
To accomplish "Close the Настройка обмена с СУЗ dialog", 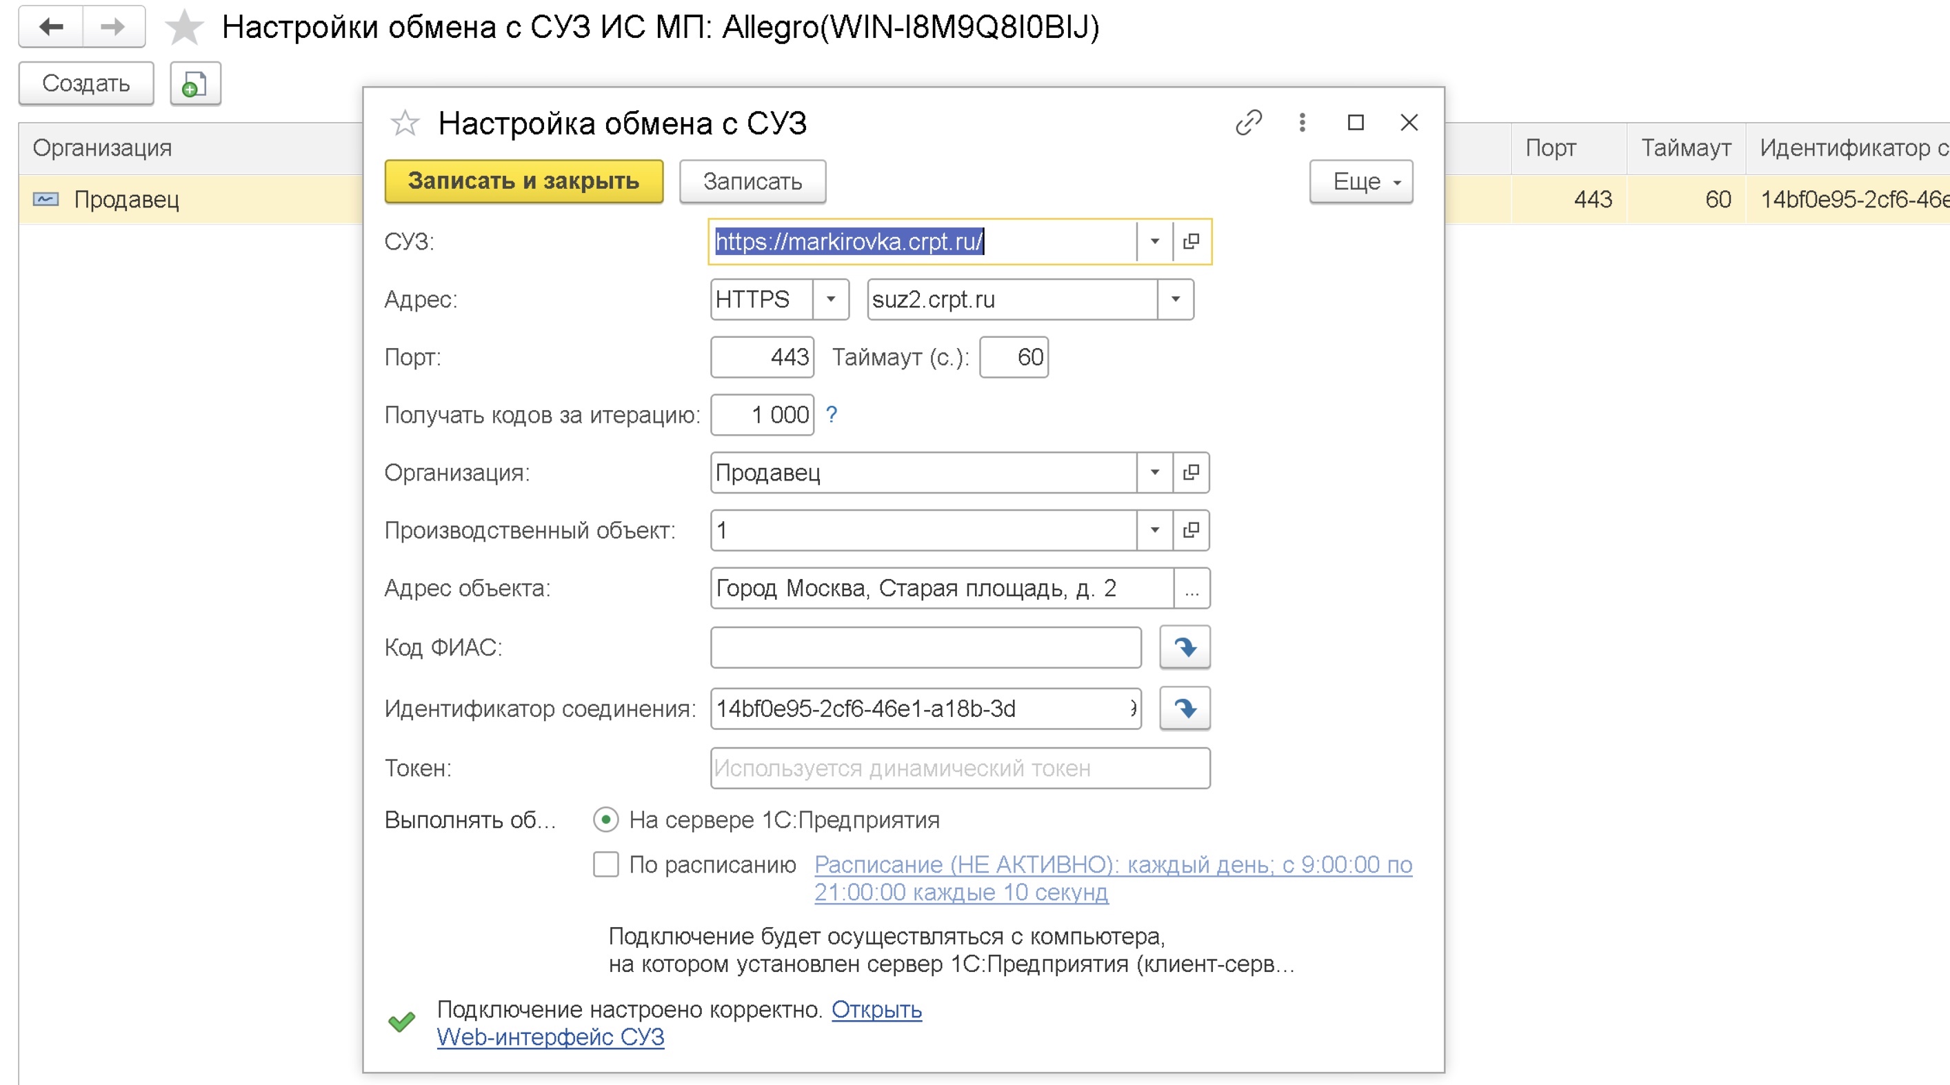I will tap(1409, 123).
